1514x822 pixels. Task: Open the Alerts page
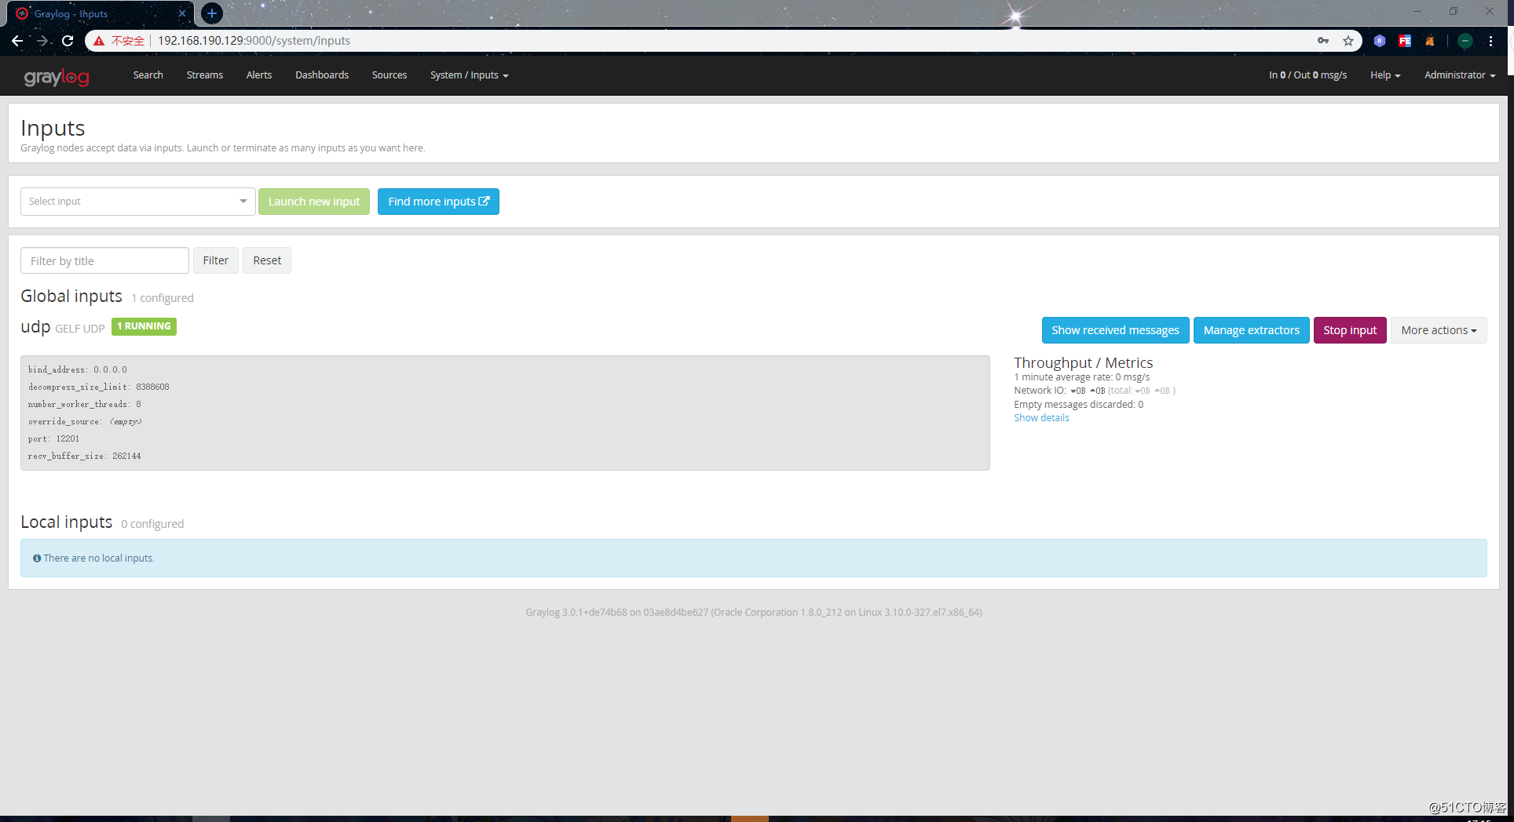click(259, 75)
